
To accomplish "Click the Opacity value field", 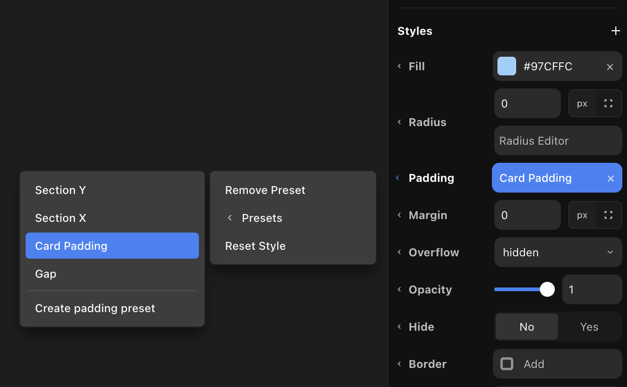I will [592, 289].
